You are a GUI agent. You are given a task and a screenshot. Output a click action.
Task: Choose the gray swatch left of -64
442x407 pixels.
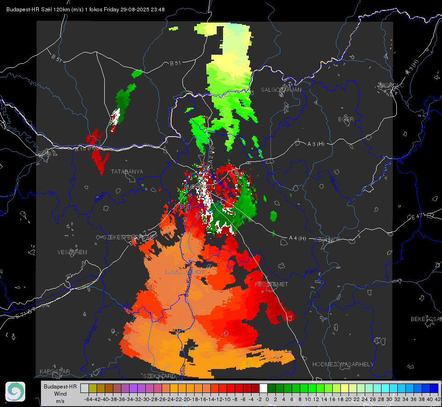click(84, 388)
